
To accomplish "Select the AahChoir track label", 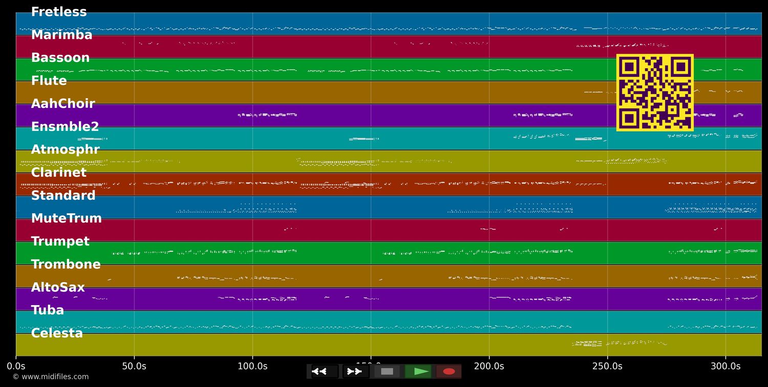I will tap(63, 103).
